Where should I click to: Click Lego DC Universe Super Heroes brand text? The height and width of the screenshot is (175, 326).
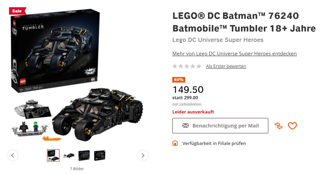(218, 40)
